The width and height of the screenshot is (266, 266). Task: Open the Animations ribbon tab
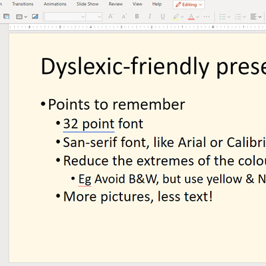(55, 4)
